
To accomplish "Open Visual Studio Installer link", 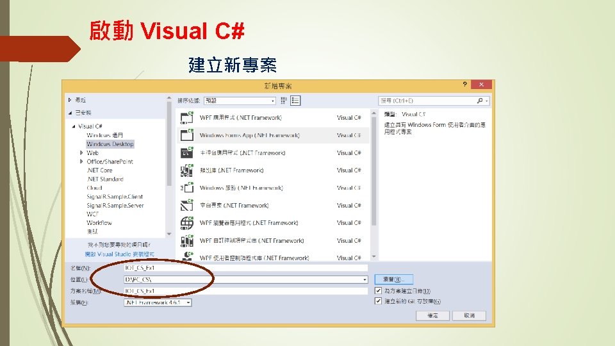I will [x=120, y=254].
